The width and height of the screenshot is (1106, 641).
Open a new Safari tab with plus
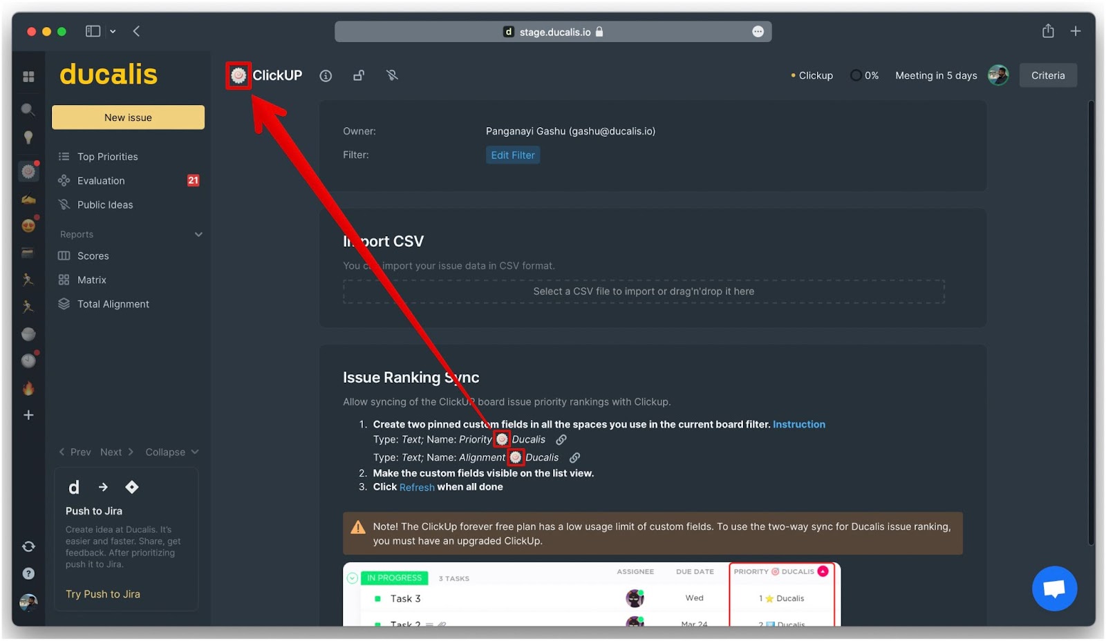coord(1076,31)
